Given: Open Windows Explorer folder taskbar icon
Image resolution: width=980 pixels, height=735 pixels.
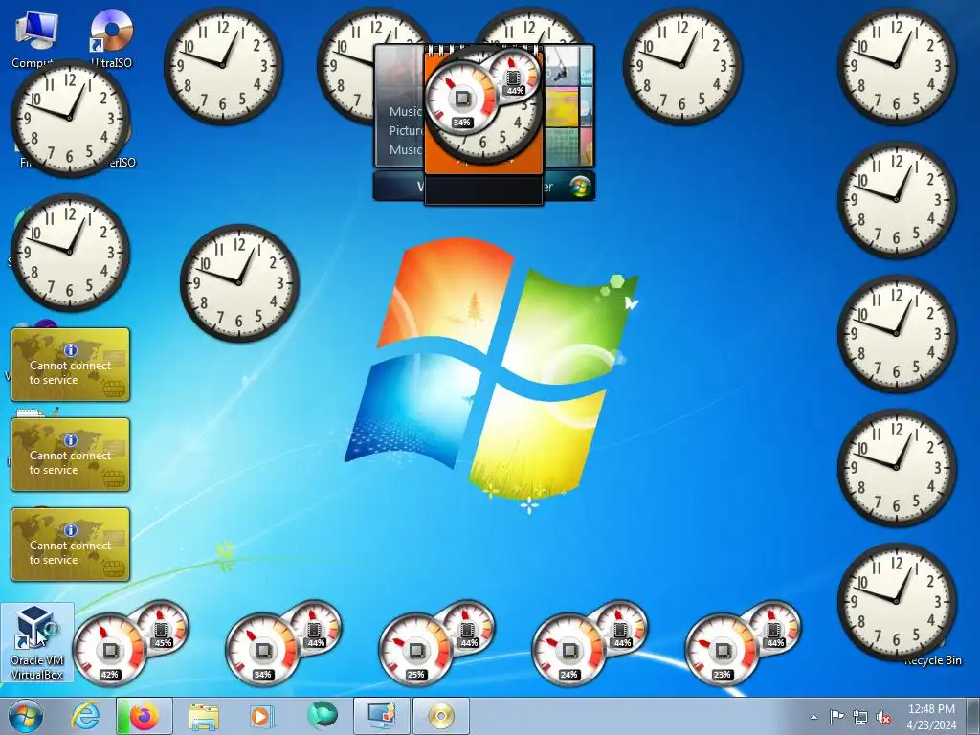Looking at the screenshot, I should [204, 716].
